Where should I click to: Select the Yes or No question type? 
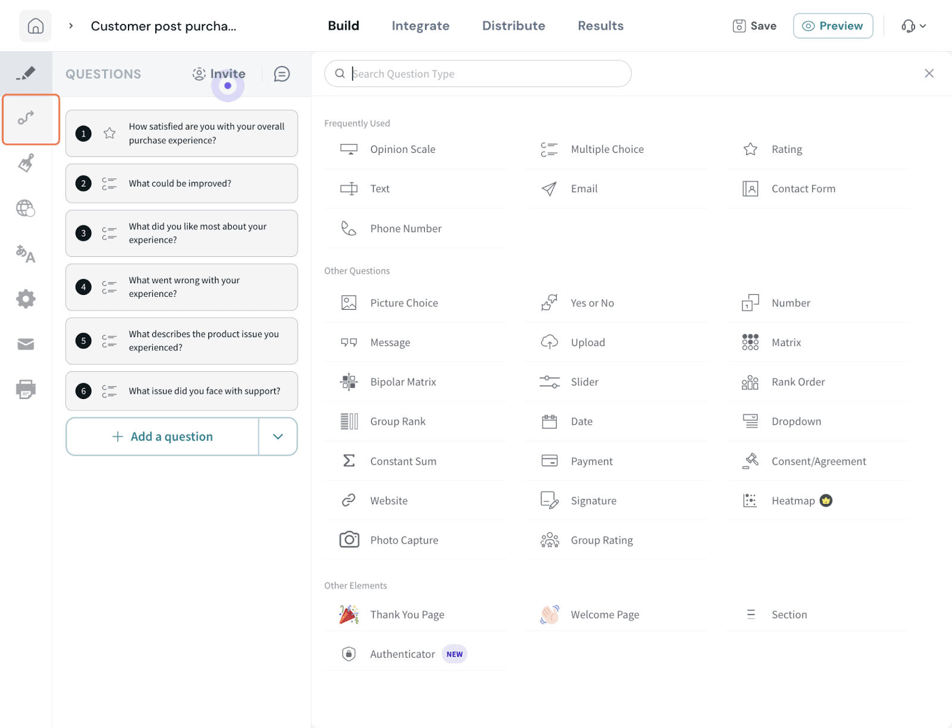592,303
